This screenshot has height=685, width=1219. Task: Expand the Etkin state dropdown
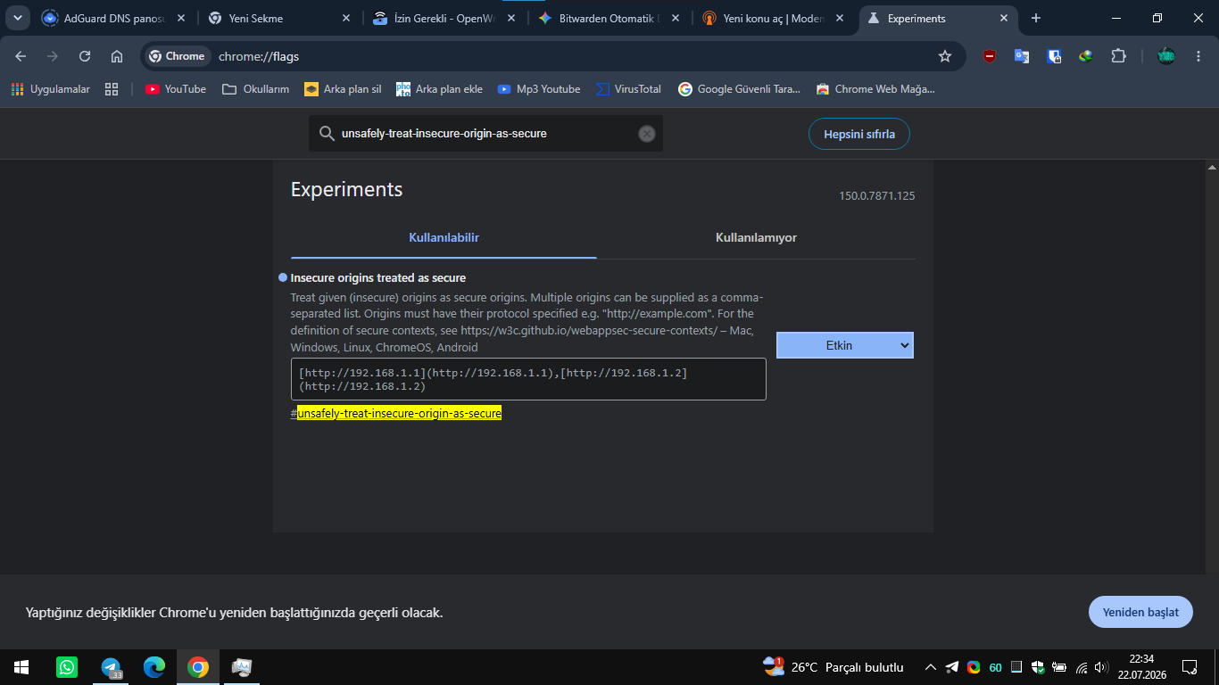[x=845, y=345]
